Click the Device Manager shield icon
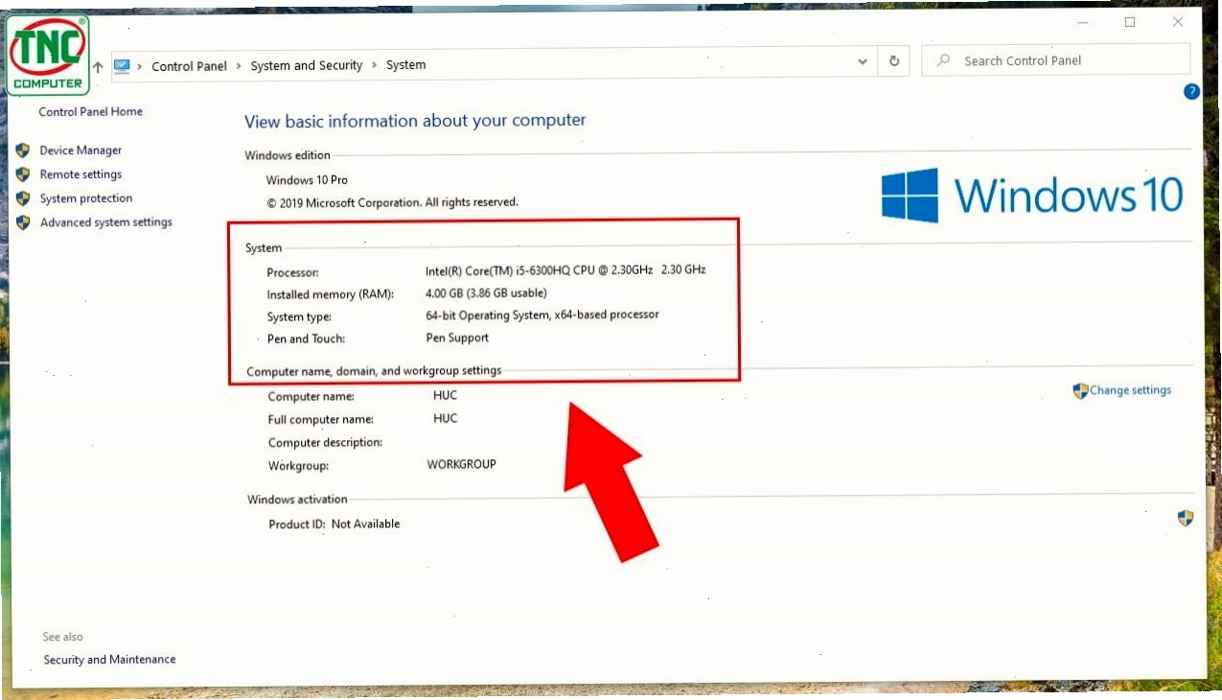Image resolution: width=1222 pixels, height=700 pixels. coord(23,151)
